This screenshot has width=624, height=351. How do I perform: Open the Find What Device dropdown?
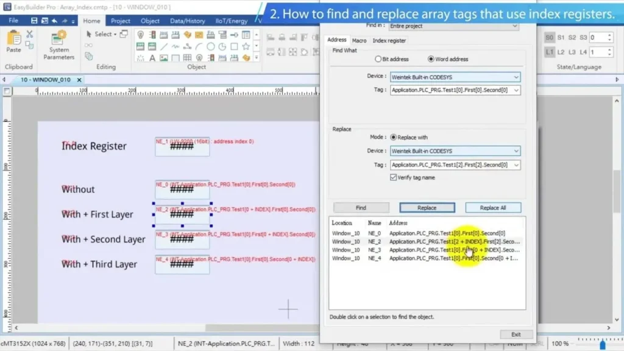[x=516, y=77]
